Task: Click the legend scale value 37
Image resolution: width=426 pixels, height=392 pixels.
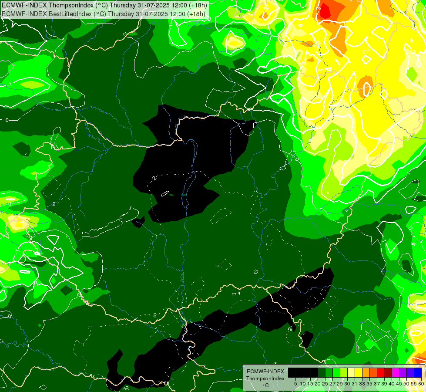Action: point(377,384)
